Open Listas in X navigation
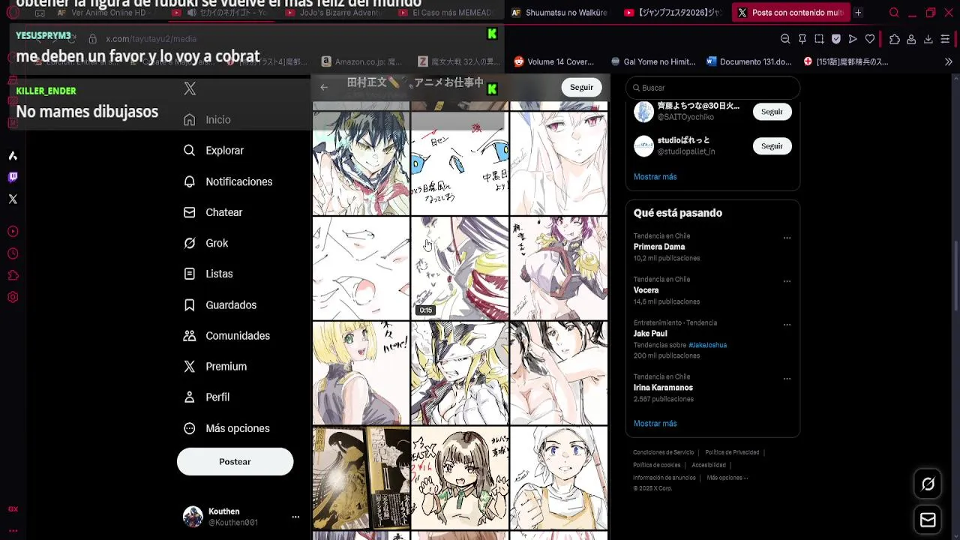The height and width of the screenshot is (540, 960). pyautogui.click(x=209, y=274)
